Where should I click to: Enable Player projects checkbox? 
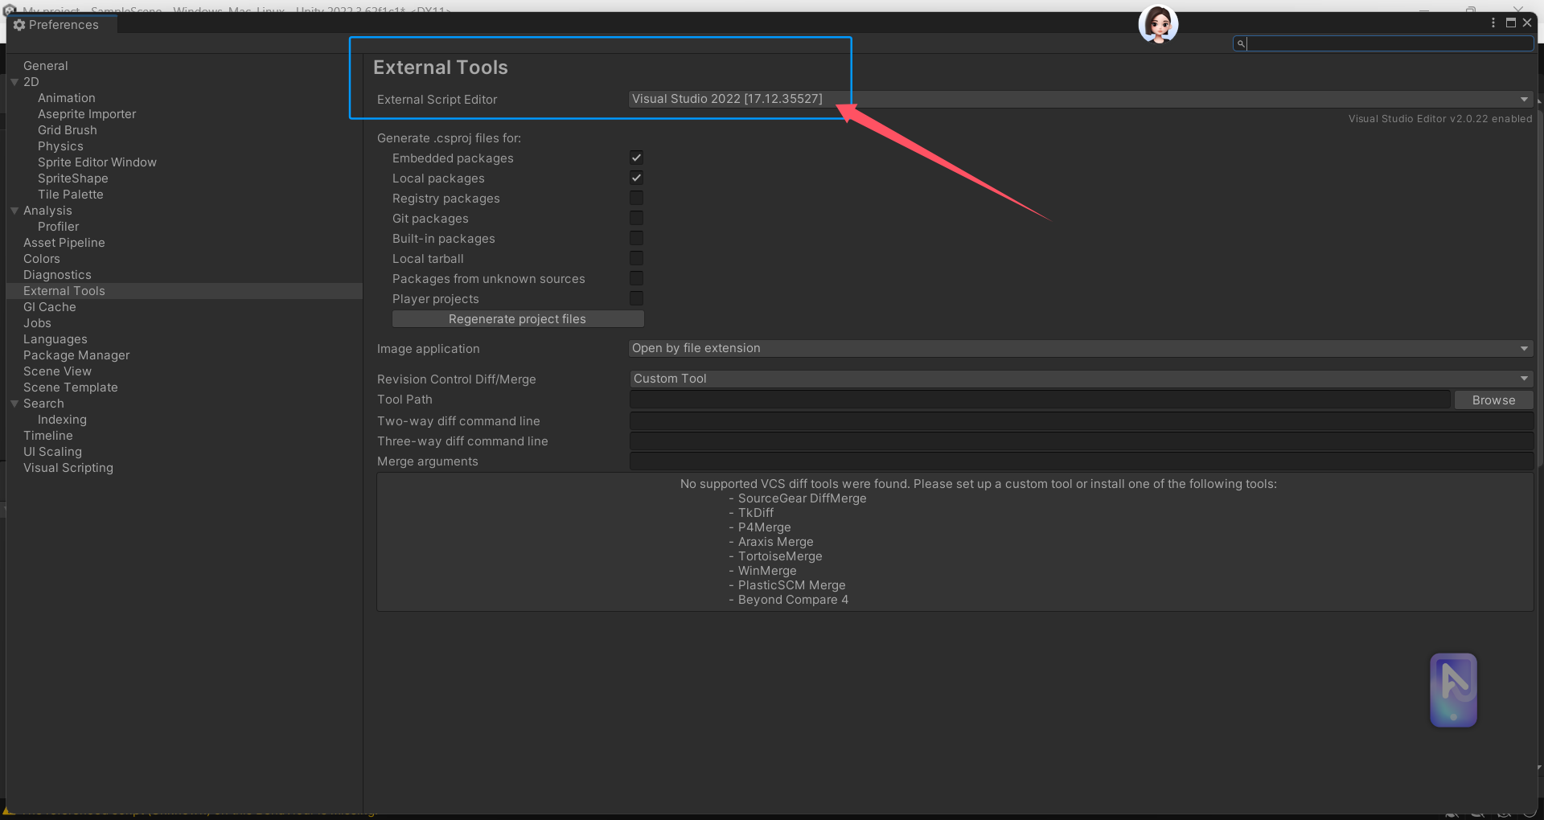pos(636,298)
